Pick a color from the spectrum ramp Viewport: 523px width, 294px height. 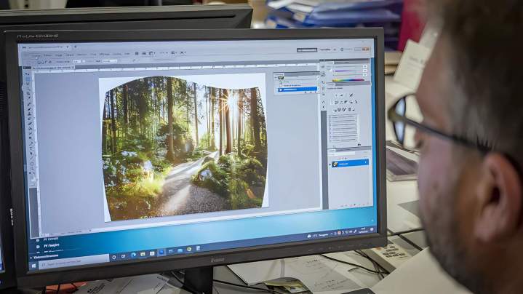pos(348,80)
